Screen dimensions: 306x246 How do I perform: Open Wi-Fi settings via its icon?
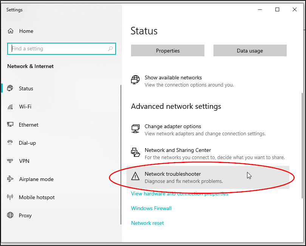tap(10, 107)
